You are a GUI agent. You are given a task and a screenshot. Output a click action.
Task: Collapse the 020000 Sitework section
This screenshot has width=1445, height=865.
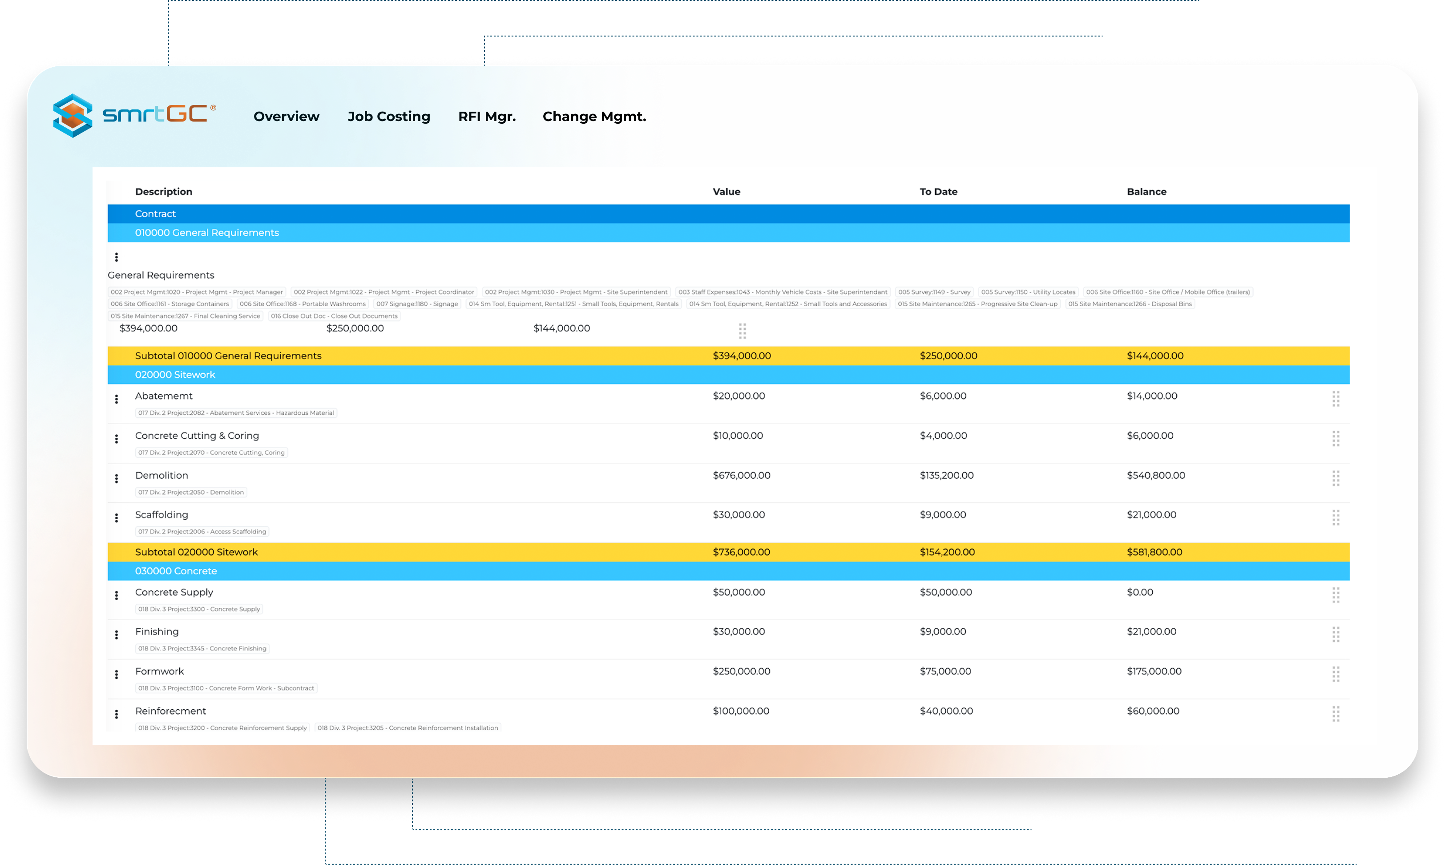click(175, 375)
